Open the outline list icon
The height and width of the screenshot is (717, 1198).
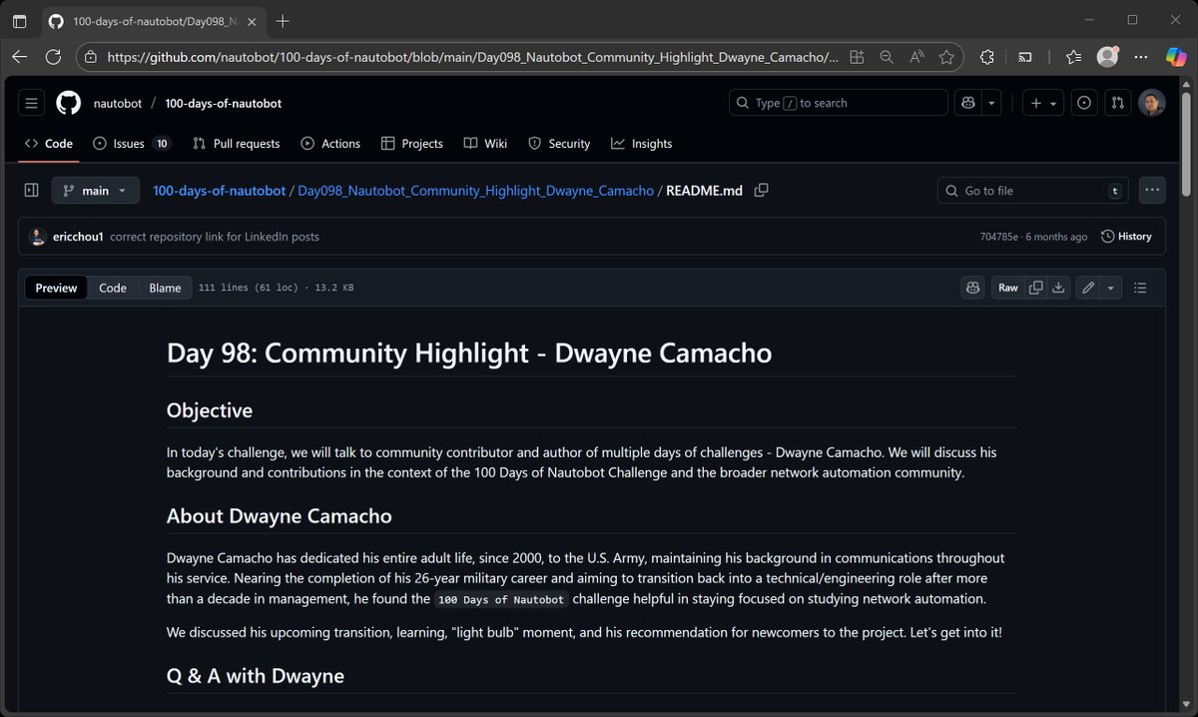point(1140,288)
